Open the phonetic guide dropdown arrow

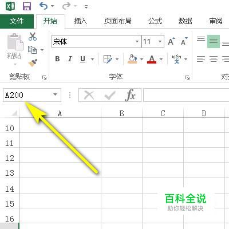pos(185,59)
